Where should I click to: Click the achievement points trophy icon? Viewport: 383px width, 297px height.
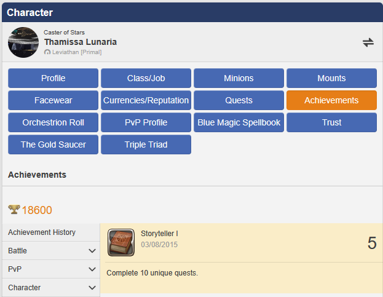click(x=14, y=210)
